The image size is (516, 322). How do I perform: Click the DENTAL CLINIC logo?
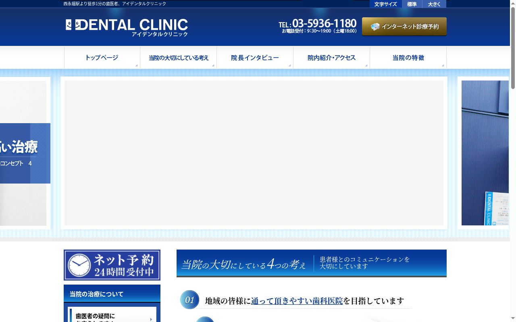click(127, 27)
